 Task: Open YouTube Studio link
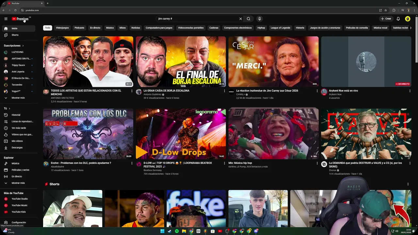pos(18,199)
